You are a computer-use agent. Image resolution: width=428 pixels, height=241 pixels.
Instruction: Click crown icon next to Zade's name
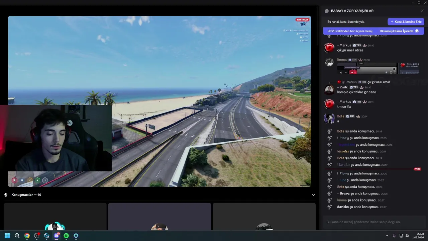[x=362, y=87]
